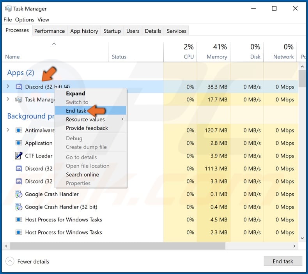The width and height of the screenshot is (308, 274).
Task: Switch to the Users tab
Action: 133,31
